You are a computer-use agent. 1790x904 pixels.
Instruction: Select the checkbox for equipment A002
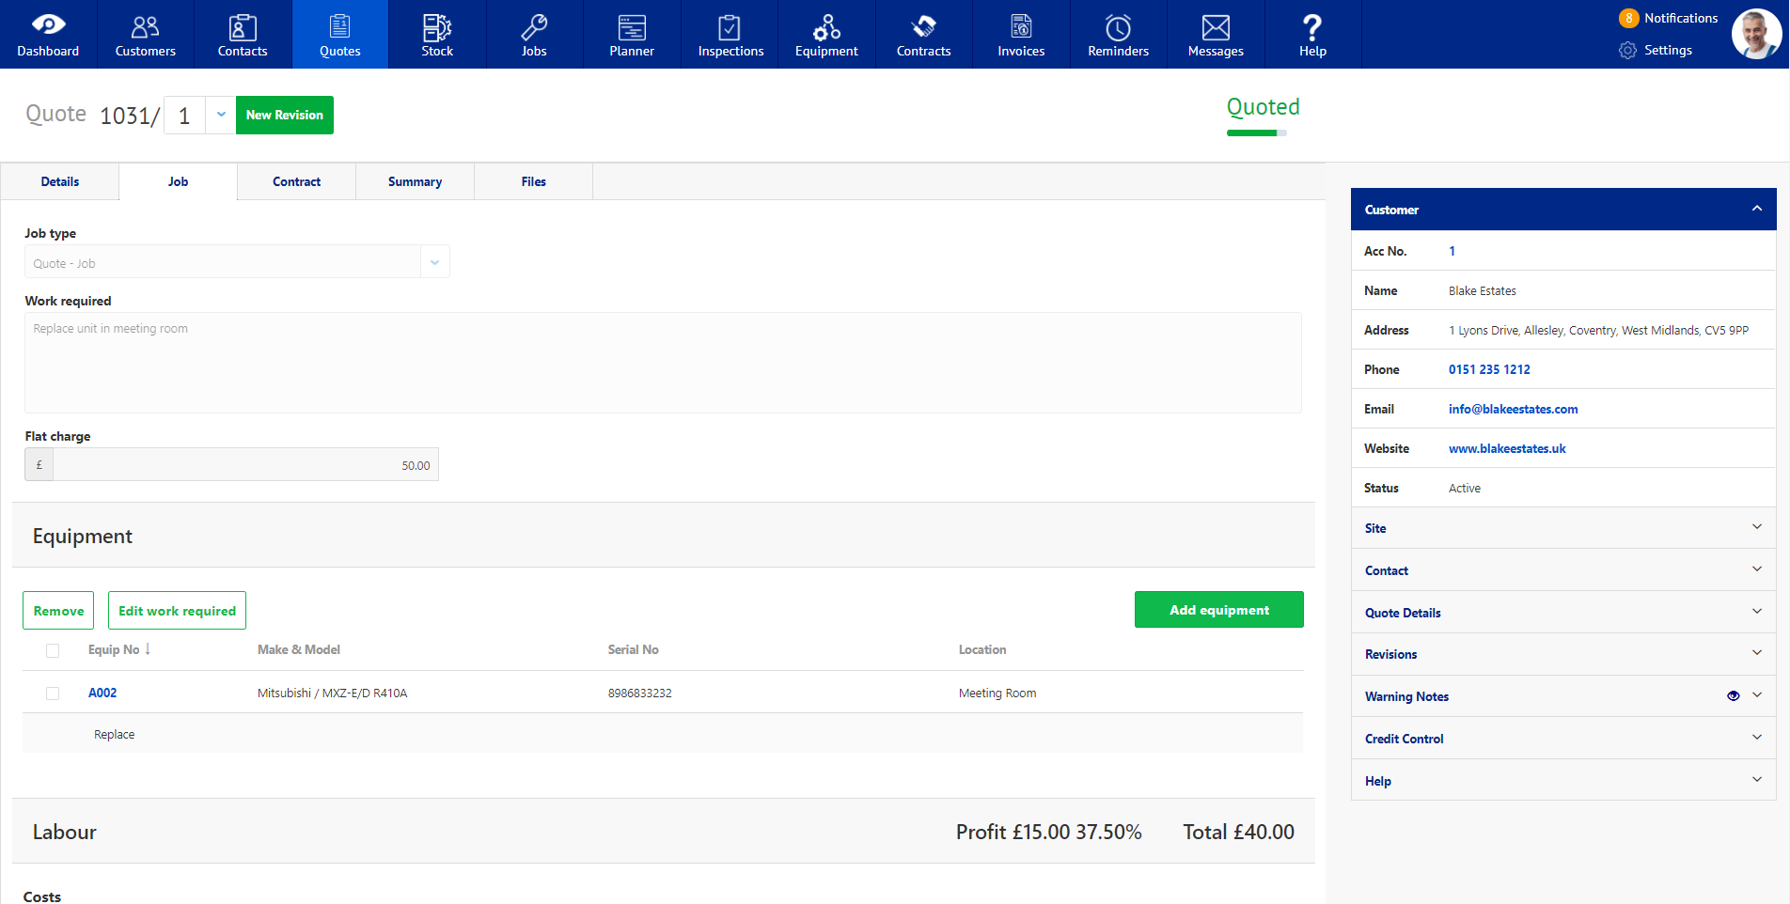53,693
